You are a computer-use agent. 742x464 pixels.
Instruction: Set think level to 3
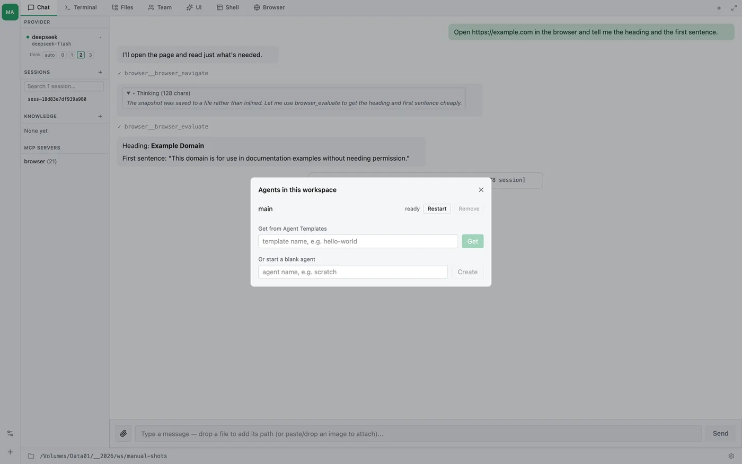(90, 55)
